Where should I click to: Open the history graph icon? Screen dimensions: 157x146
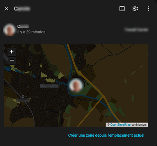click(x=122, y=9)
